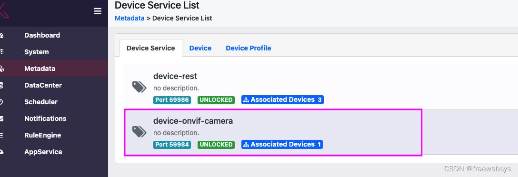Click the Dashboard sidebar icon
518x177 pixels.
pyautogui.click(x=1, y=35)
